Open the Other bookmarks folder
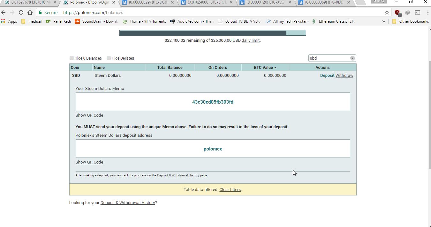This screenshot has width=431, height=227. (410, 21)
